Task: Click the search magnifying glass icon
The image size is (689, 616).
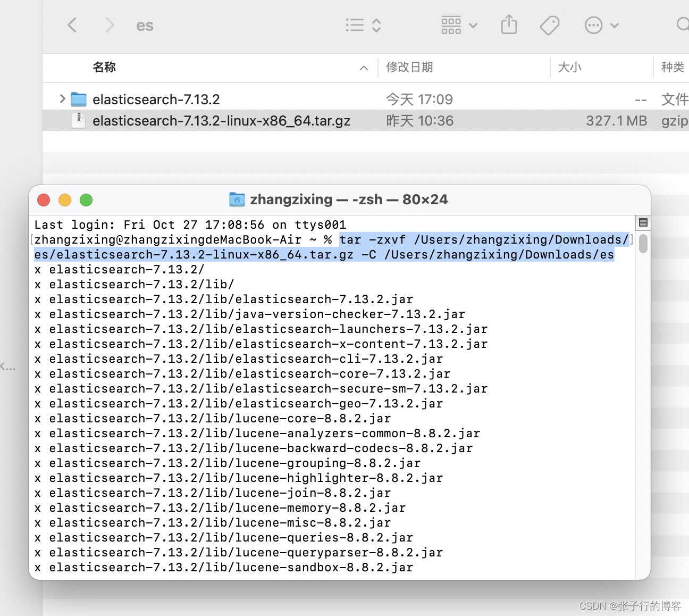Action: [682, 24]
